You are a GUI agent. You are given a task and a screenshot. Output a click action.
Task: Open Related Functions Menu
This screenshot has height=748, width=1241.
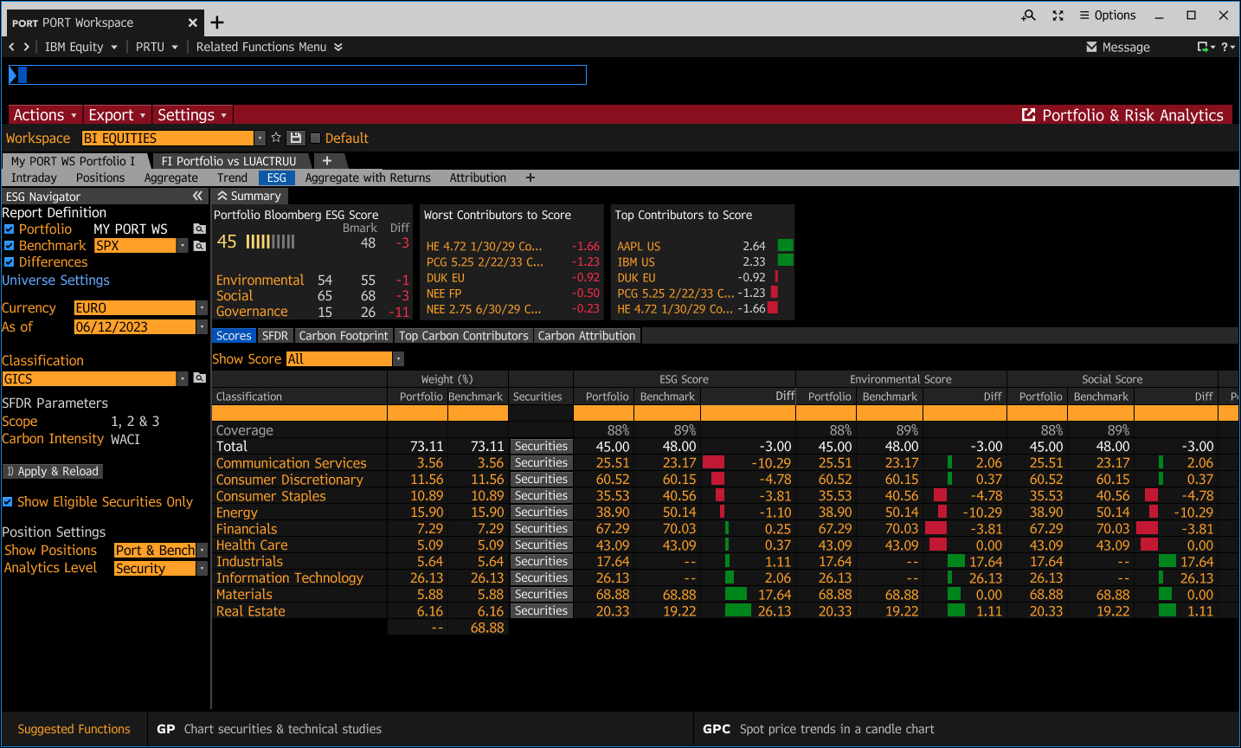[x=269, y=47]
